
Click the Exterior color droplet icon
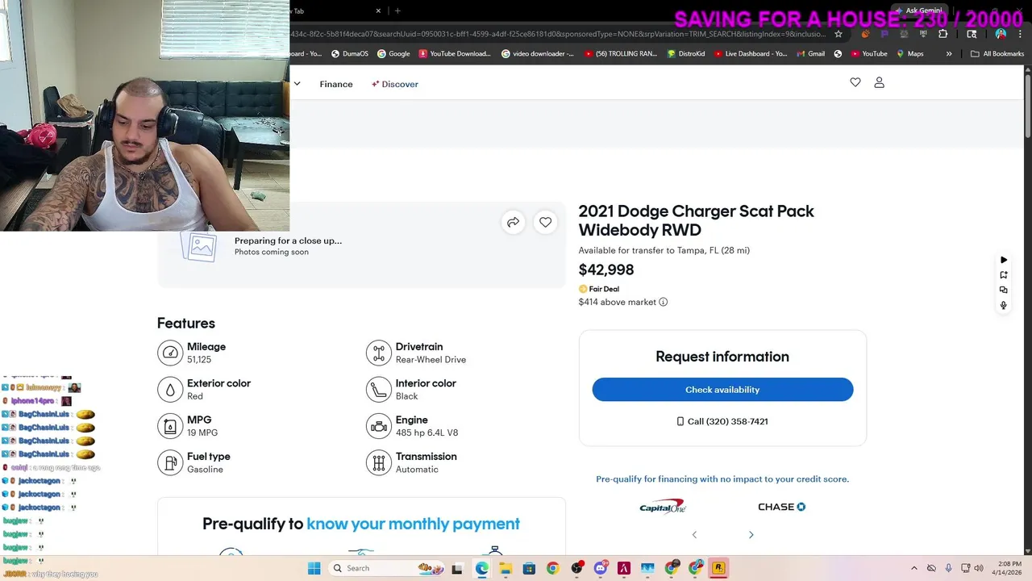click(170, 389)
